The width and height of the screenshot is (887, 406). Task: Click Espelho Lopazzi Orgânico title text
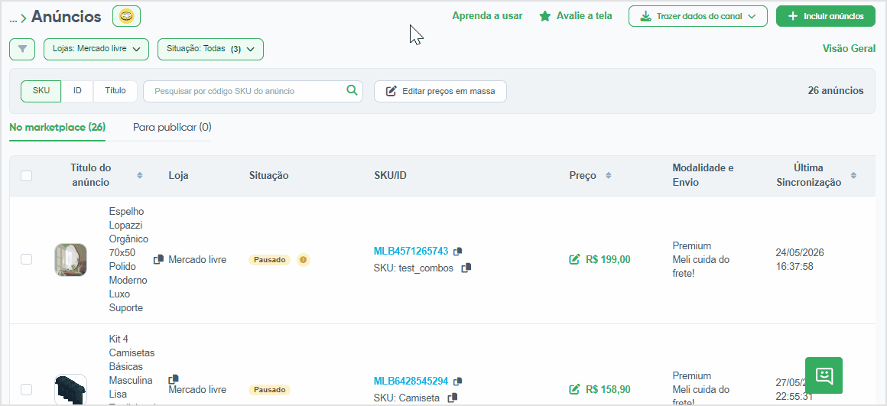point(128,259)
